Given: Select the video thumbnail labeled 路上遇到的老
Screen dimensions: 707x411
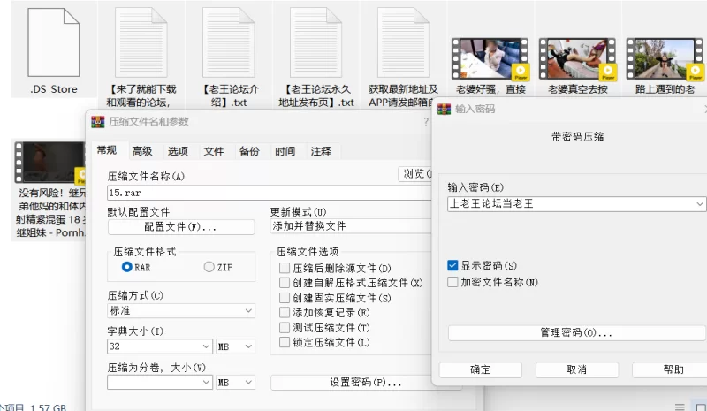Looking at the screenshot, I should [x=665, y=59].
